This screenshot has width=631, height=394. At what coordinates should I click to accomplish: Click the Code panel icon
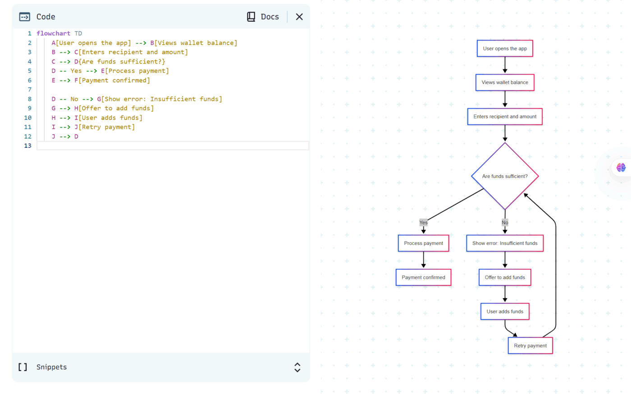click(24, 17)
